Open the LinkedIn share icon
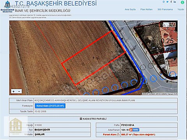Screen dimensions: 187x140 tap(175, 2)
